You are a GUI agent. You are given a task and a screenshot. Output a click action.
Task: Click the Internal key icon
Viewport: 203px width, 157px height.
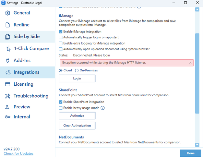coord(8,117)
